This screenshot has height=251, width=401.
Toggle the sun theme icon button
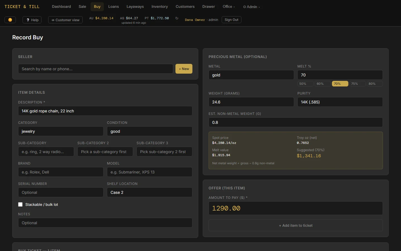coord(10,20)
